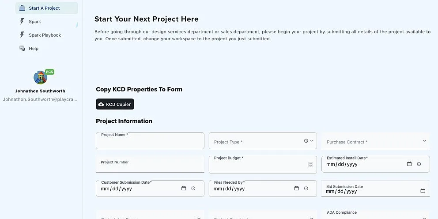Click the Spark lightning bolt icon

pyautogui.click(x=22, y=22)
